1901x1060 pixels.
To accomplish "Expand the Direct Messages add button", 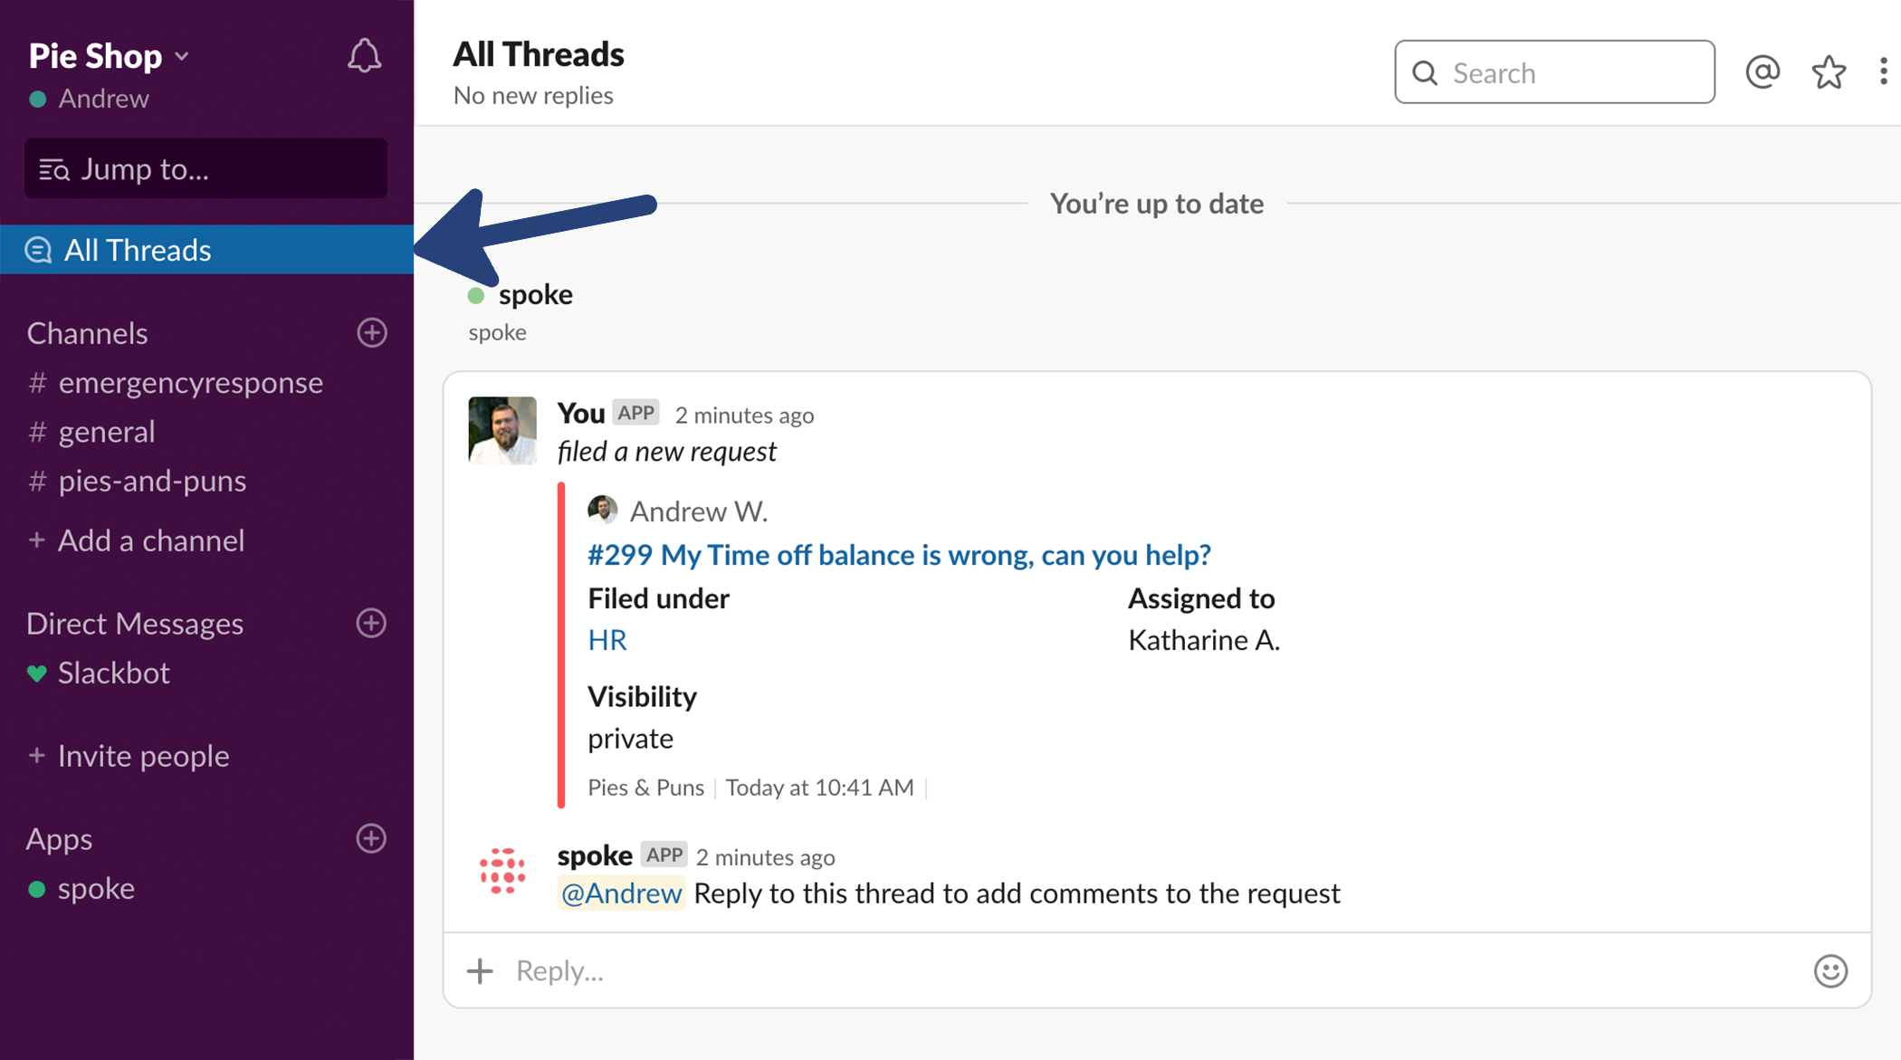I will coord(372,624).
